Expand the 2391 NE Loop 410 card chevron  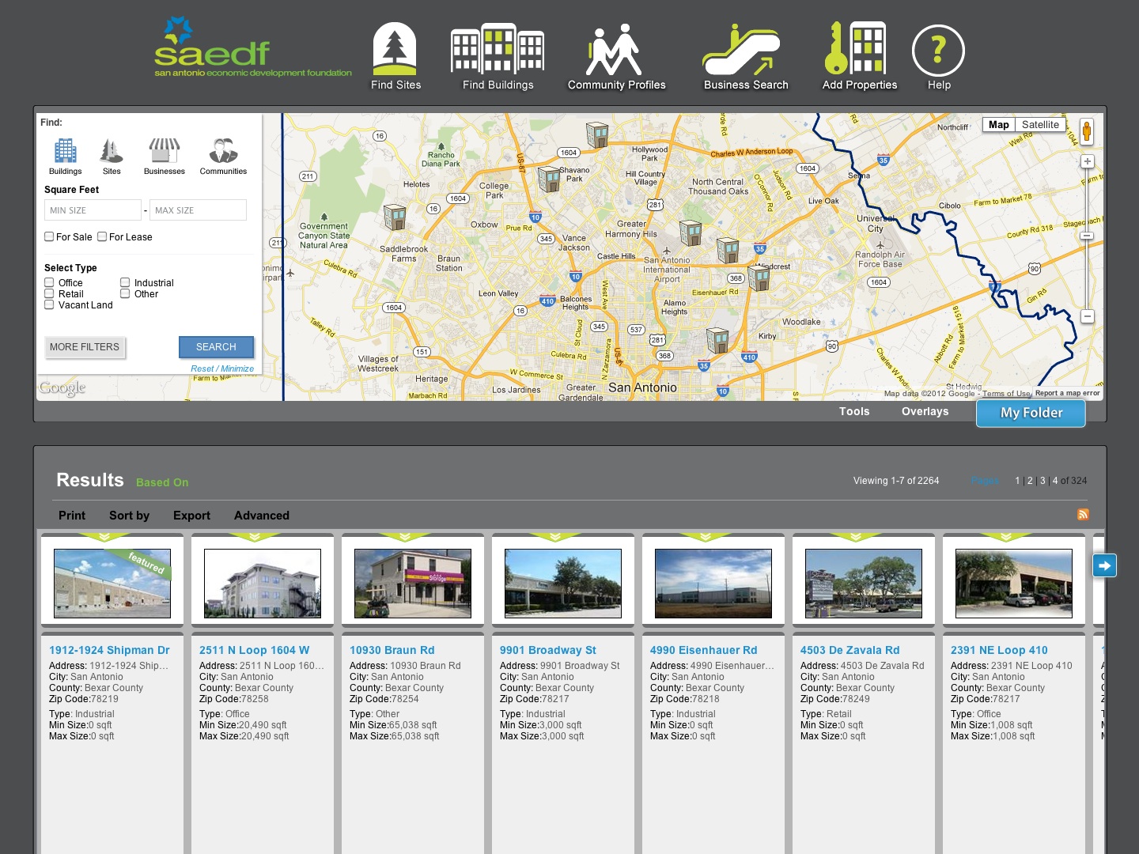point(1006,537)
